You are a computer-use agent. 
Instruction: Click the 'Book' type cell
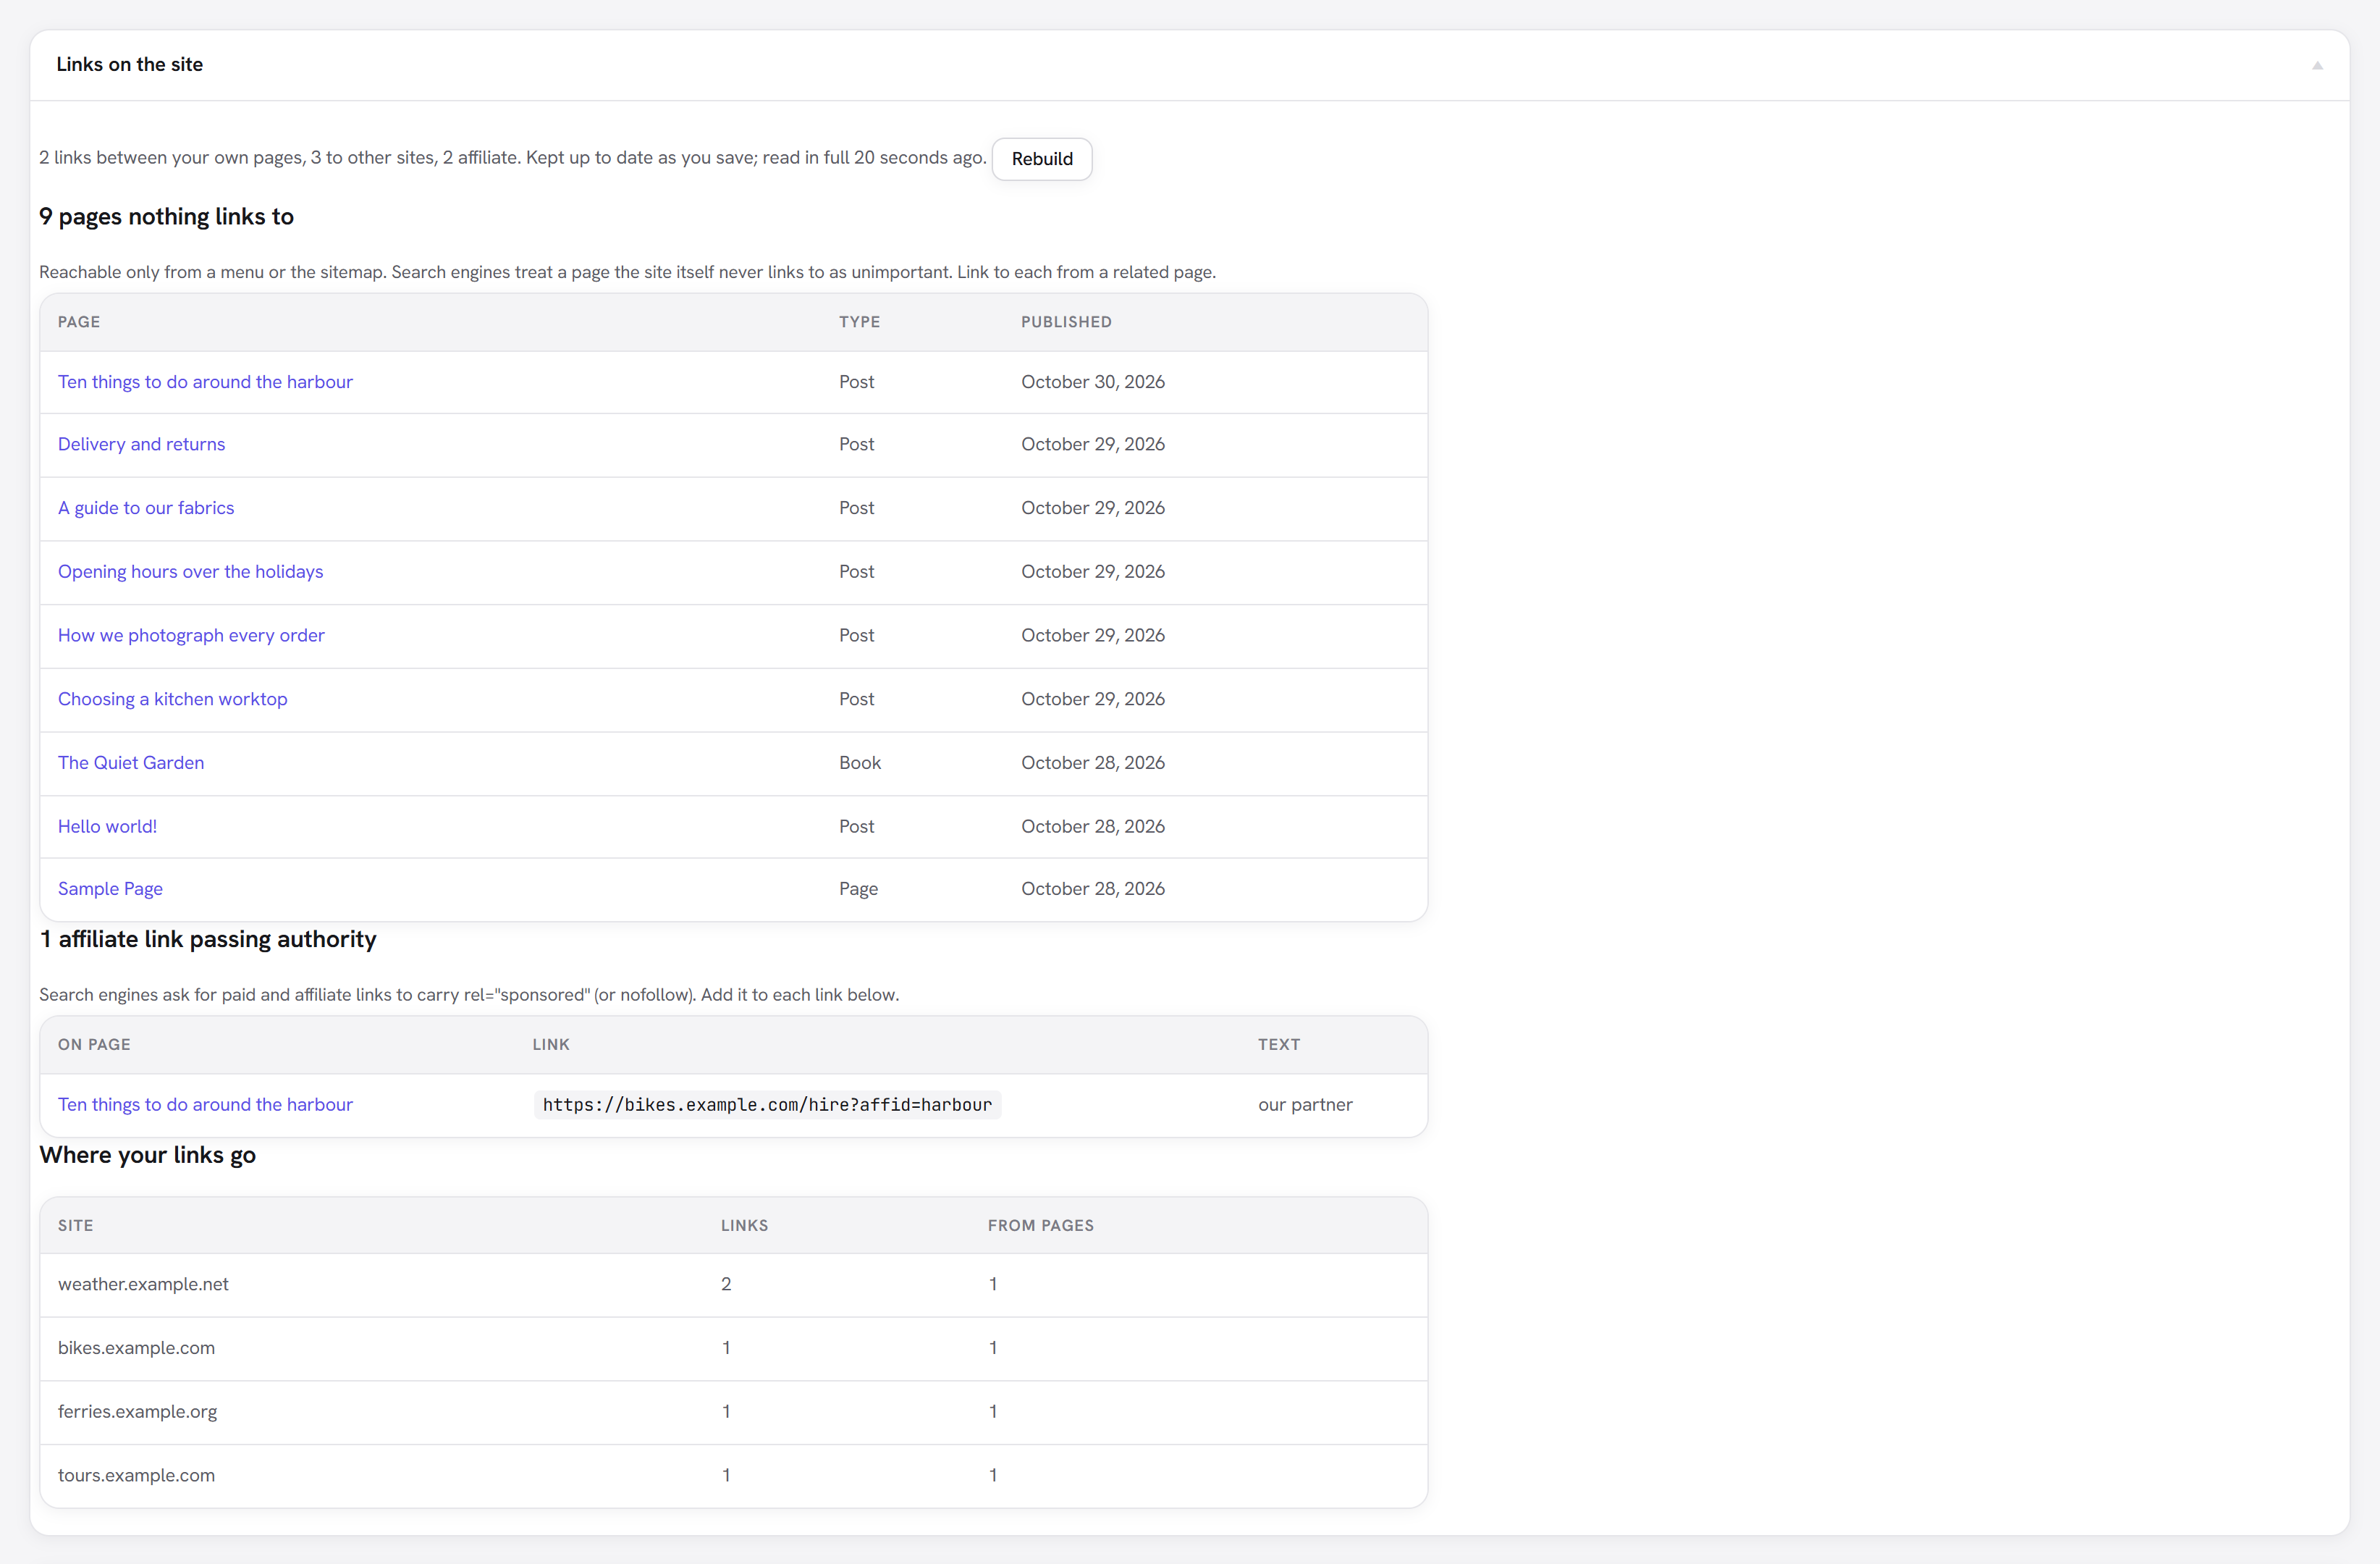click(859, 763)
